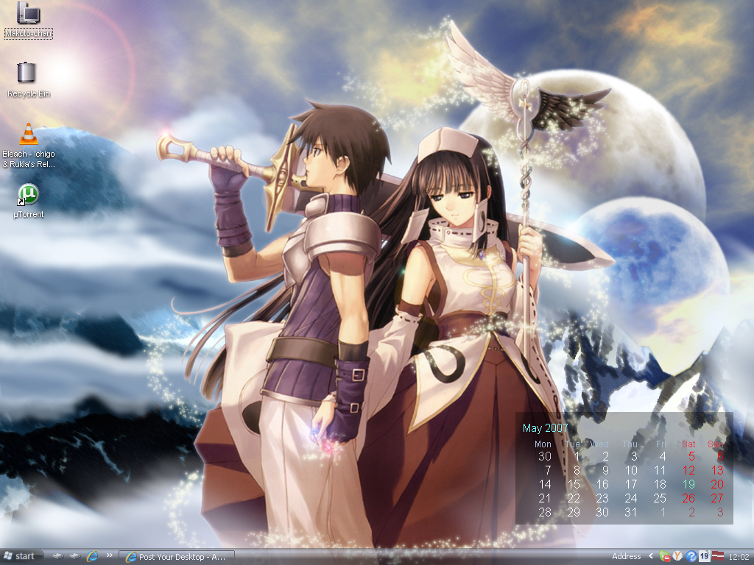Select date 24 in the calendar
Viewport: 754px width, 565px height.
pyautogui.click(x=631, y=498)
